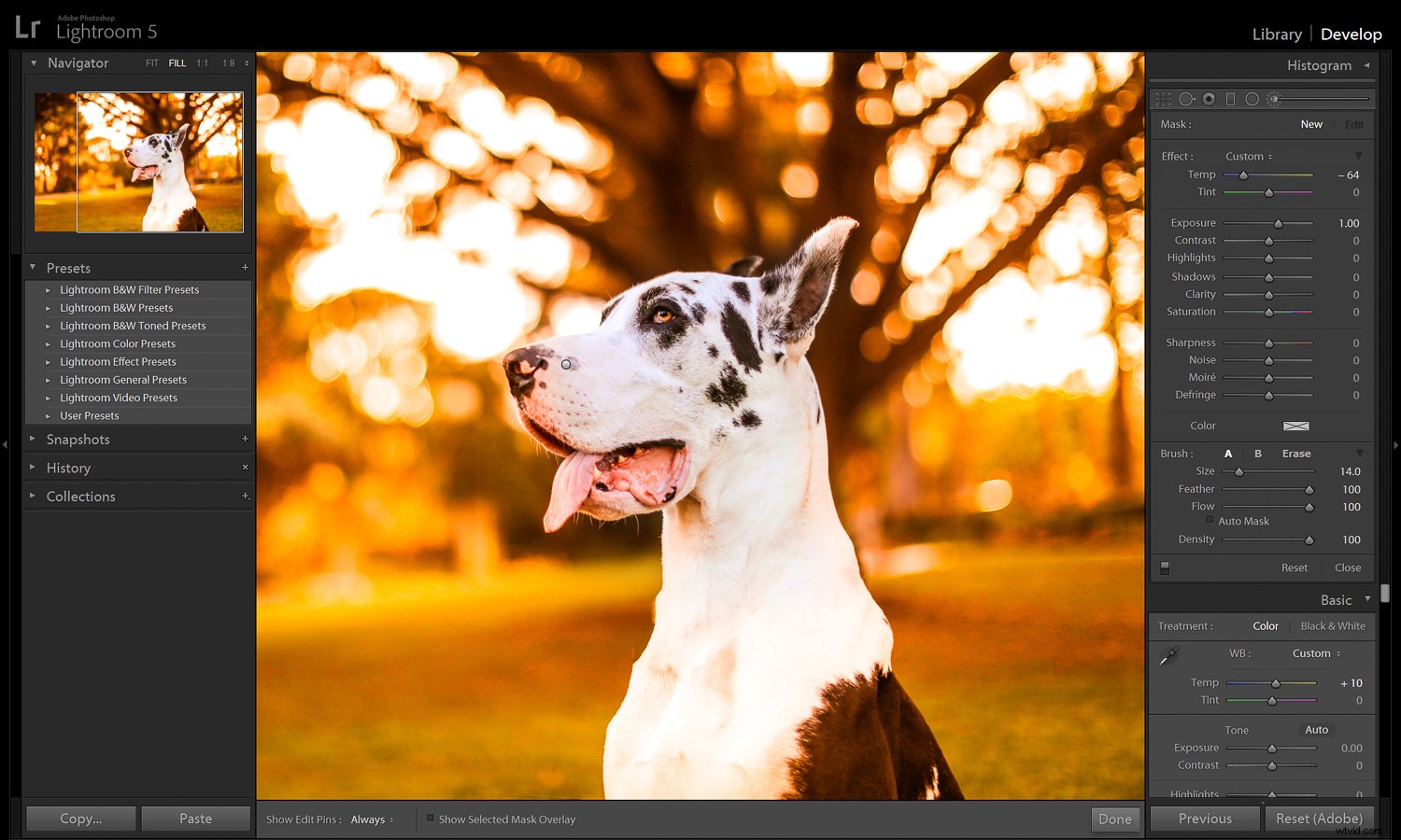Open the Spot Removal tool
The width and height of the screenshot is (1401, 840).
pos(1187,98)
